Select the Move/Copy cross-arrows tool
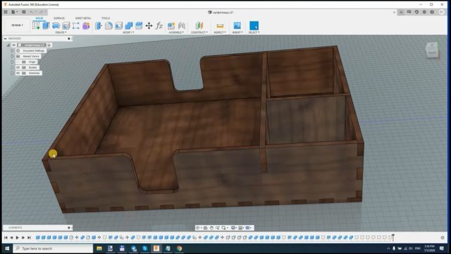This screenshot has height=254, width=451. [149, 26]
